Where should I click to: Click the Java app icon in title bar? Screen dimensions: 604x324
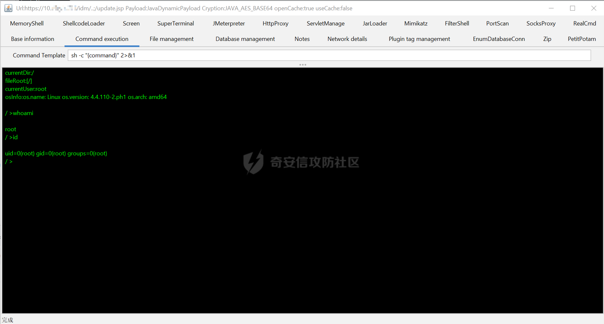8,8
